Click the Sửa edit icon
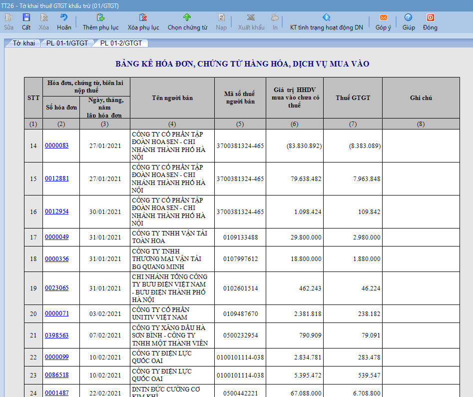The width and height of the screenshot is (473, 397). point(8,17)
